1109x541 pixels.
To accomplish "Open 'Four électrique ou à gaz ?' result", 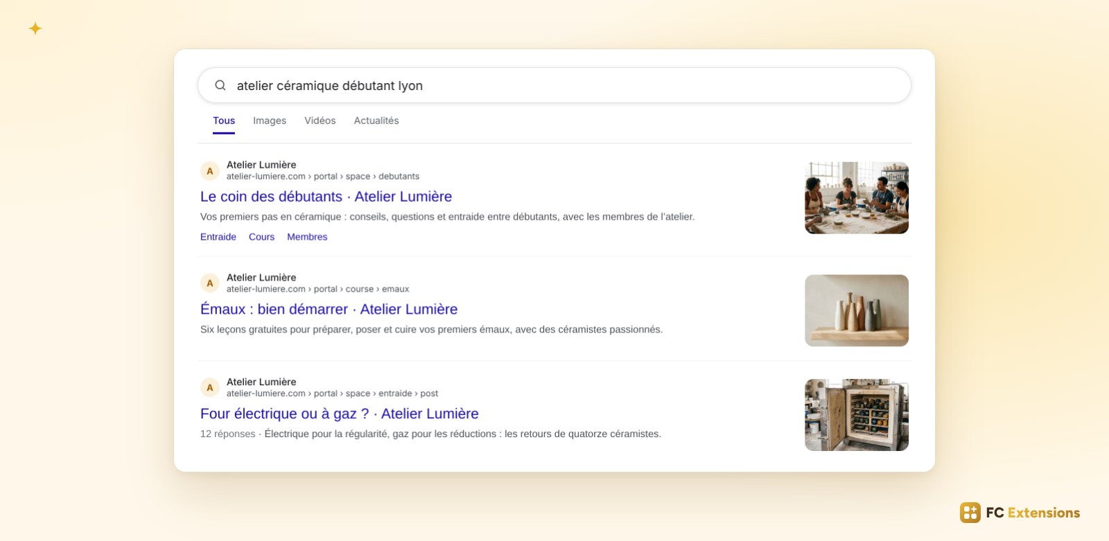I will pos(340,414).
